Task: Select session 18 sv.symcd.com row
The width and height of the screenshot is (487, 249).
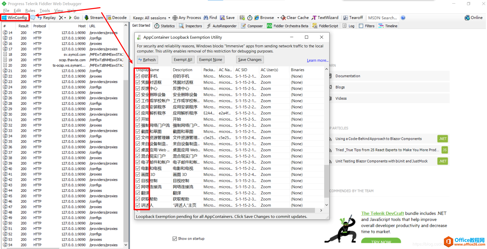Action: click(63, 54)
